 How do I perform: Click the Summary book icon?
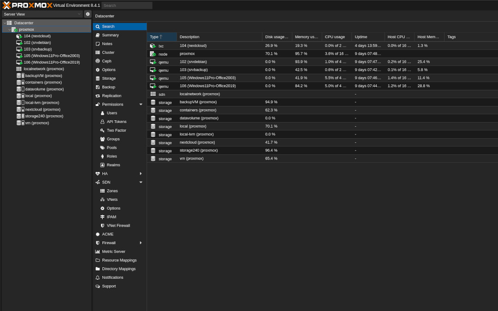coord(97,35)
